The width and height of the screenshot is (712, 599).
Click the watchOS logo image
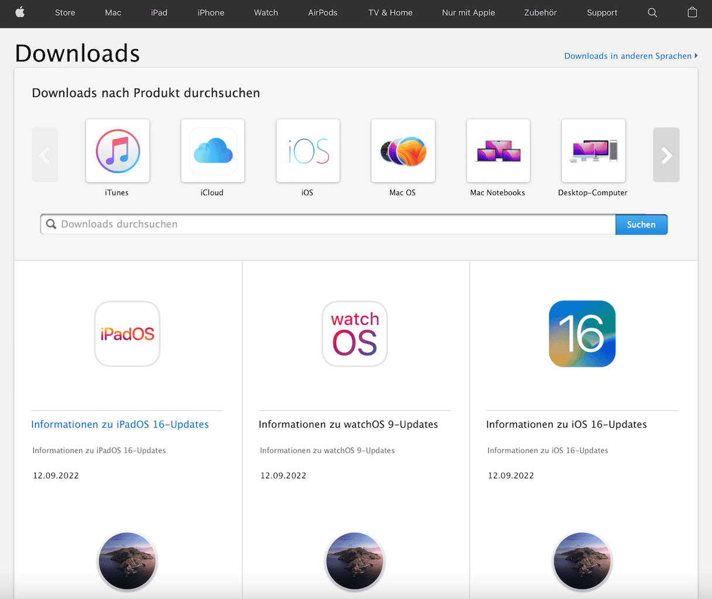point(355,334)
